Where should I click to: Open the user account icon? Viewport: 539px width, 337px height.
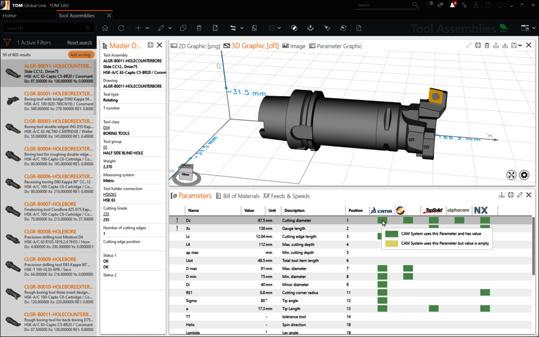click(x=476, y=5)
